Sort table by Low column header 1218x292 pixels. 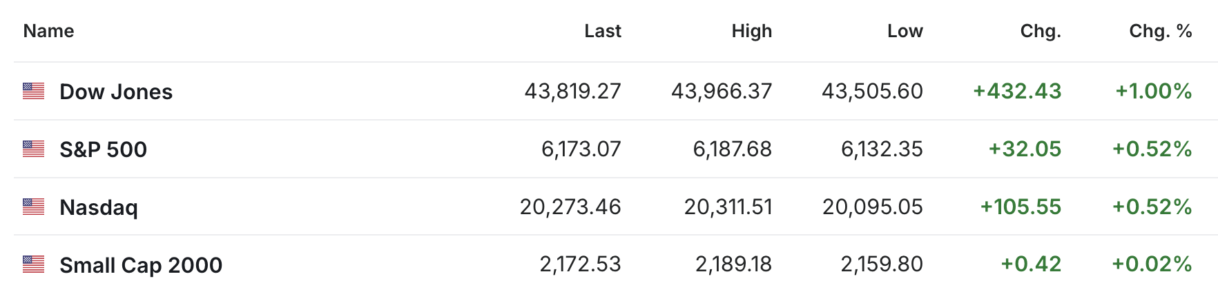point(905,31)
